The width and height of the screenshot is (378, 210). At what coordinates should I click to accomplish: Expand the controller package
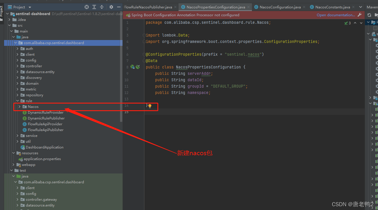(17, 66)
